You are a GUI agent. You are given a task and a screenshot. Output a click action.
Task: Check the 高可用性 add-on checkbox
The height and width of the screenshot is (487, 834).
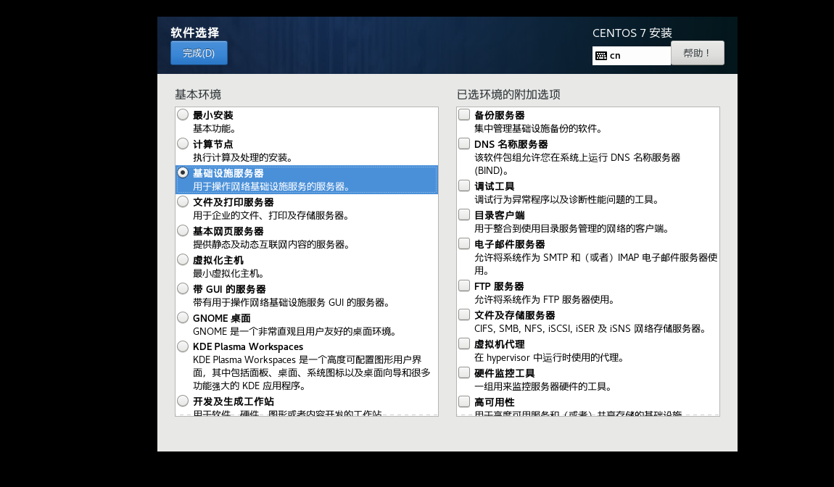click(x=464, y=401)
